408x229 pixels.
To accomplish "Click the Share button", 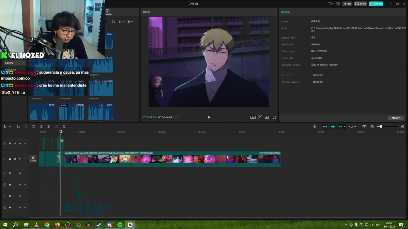I will pyautogui.click(x=361, y=4).
